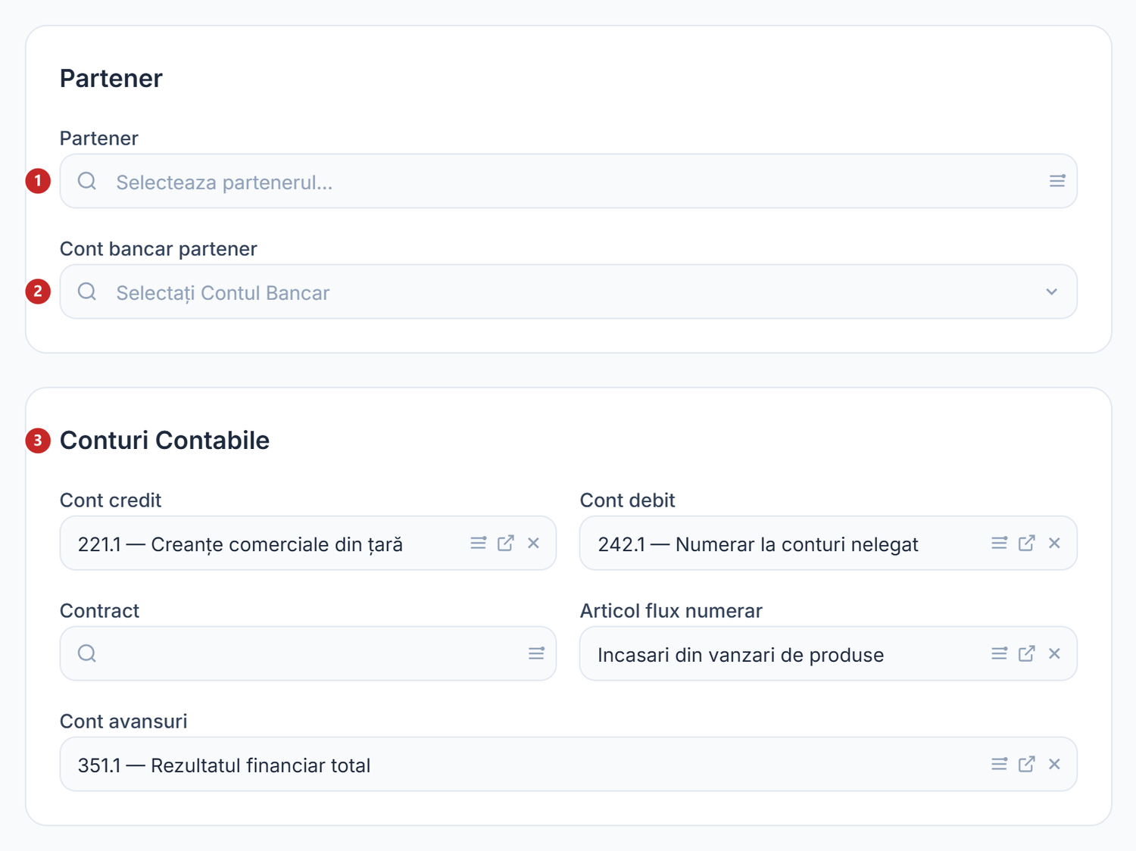Click the Cont bancar partener label

158,248
